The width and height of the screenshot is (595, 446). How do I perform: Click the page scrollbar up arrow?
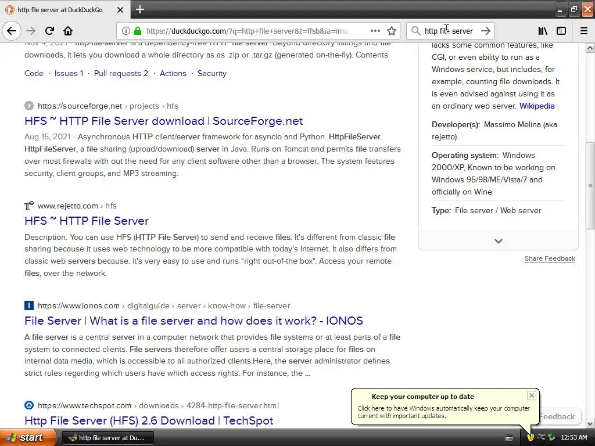click(590, 48)
